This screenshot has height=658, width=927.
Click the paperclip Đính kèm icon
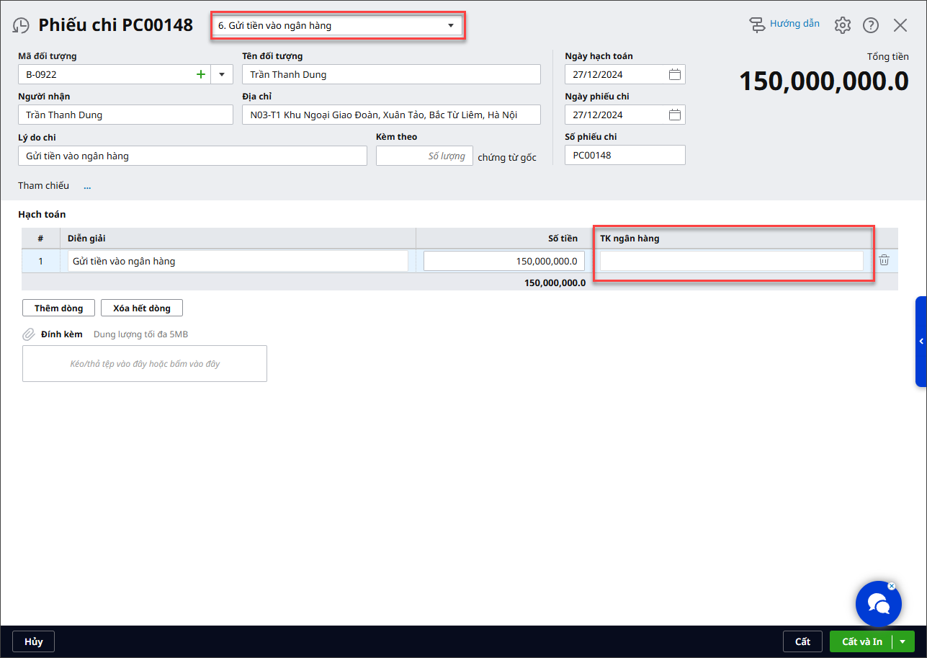pos(29,334)
